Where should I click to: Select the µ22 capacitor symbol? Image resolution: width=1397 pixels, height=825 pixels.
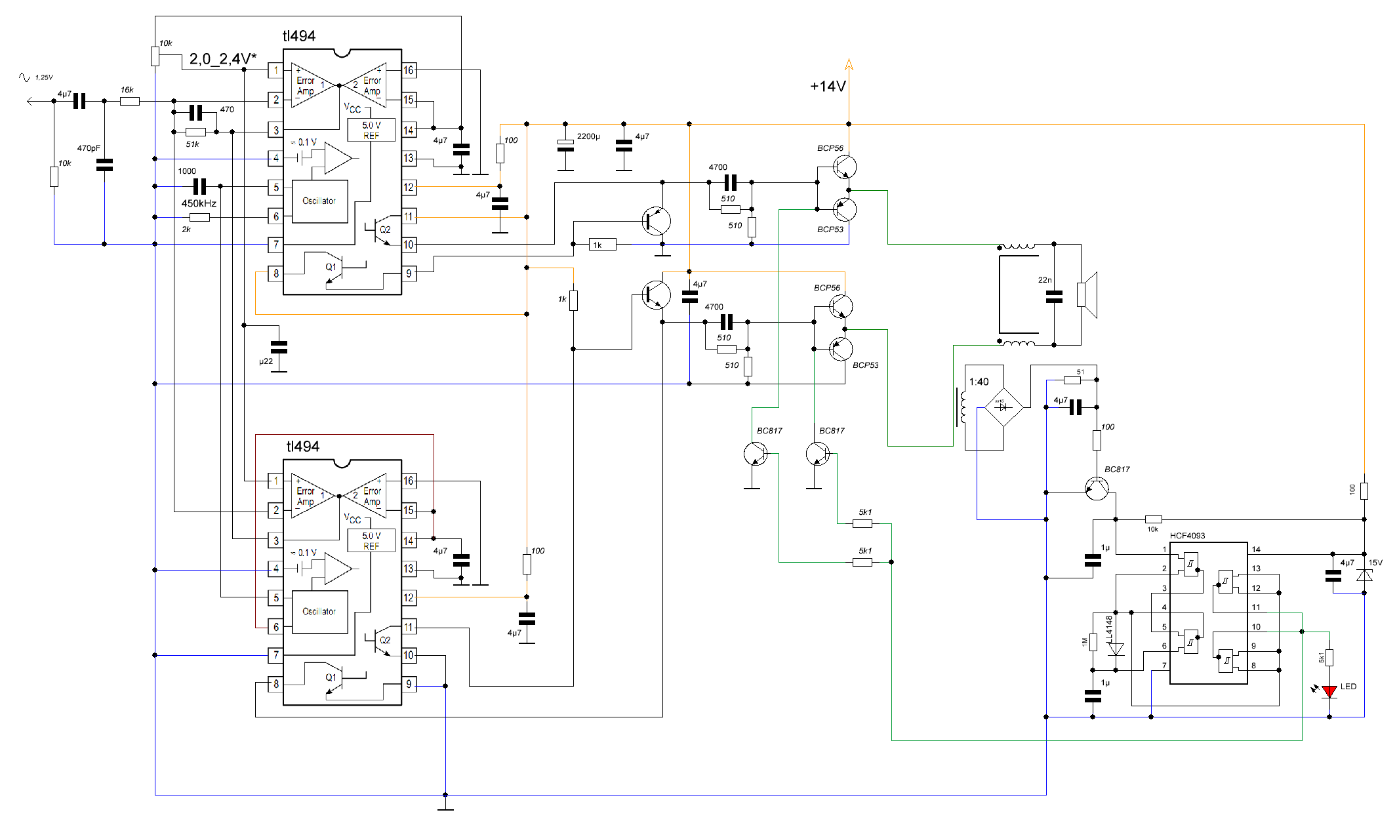click(279, 348)
